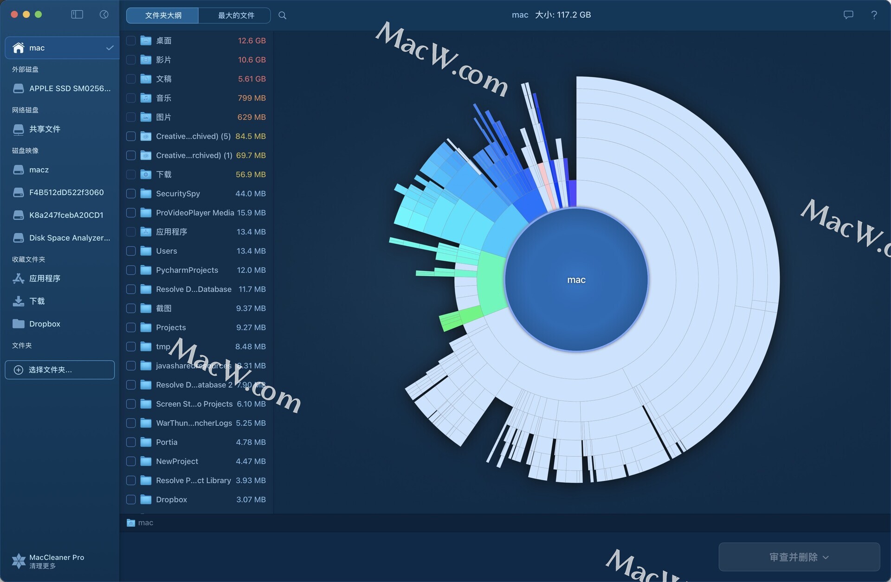Open 下载 favorites icon in sidebar
The image size is (891, 582).
click(19, 301)
